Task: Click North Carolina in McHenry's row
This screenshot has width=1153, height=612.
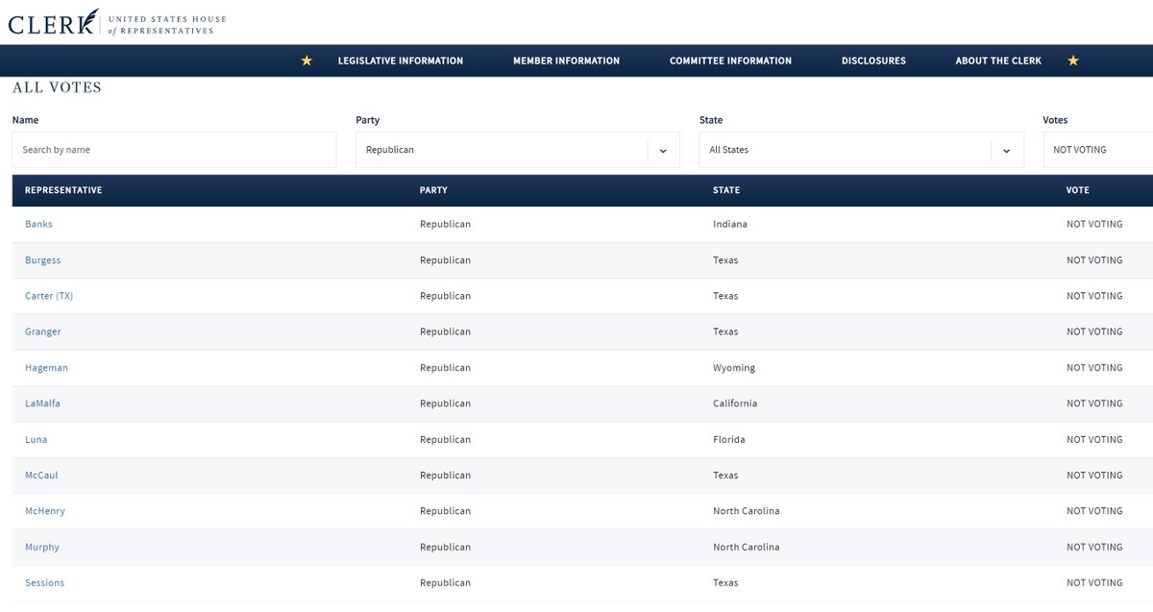Action: pos(747,511)
